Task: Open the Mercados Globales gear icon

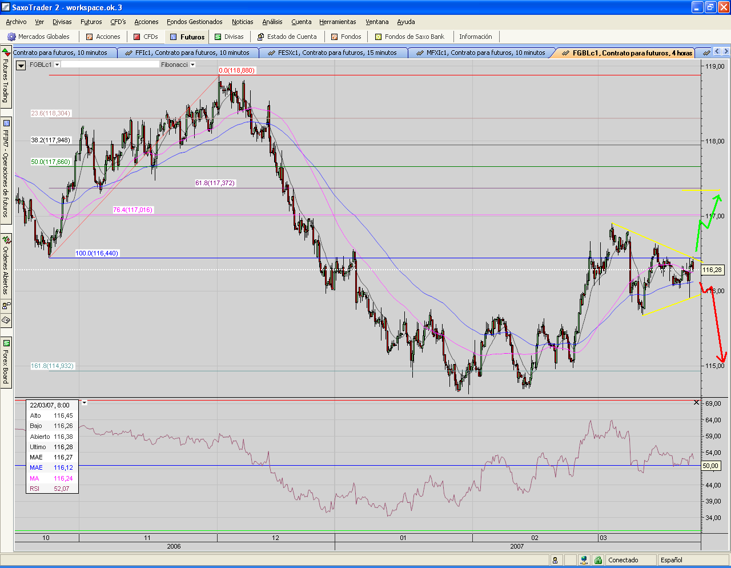Action: pyautogui.click(x=11, y=37)
